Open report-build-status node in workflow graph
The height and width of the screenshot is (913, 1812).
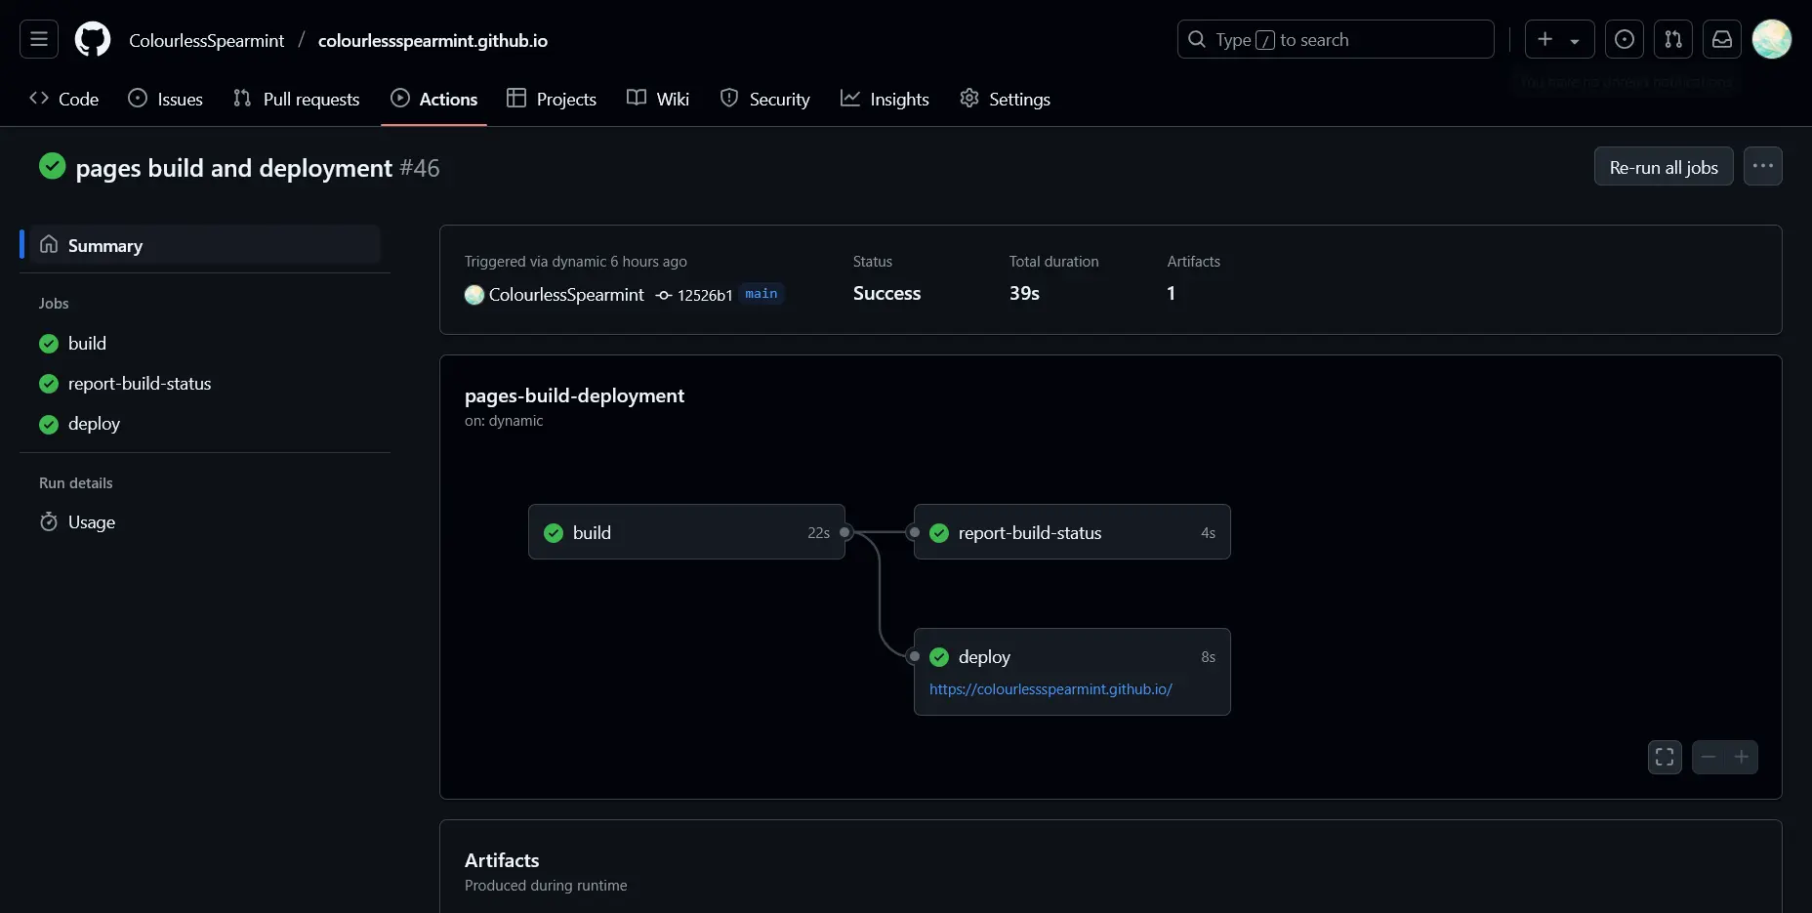[x=1072, y=532]
